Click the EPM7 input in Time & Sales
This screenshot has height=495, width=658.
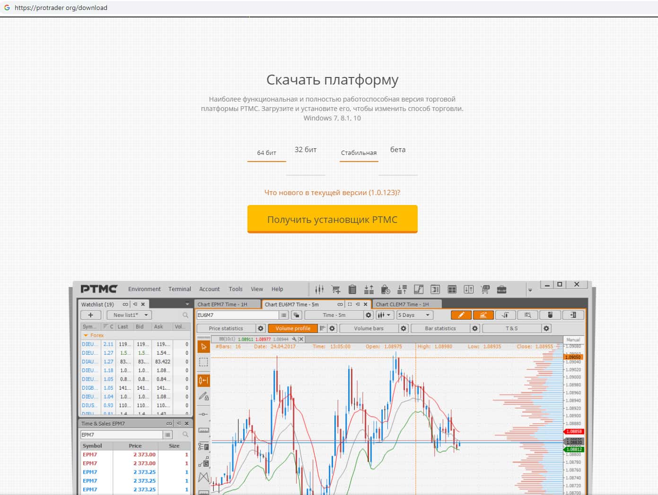pyautogui.click(x=122, y=435)
